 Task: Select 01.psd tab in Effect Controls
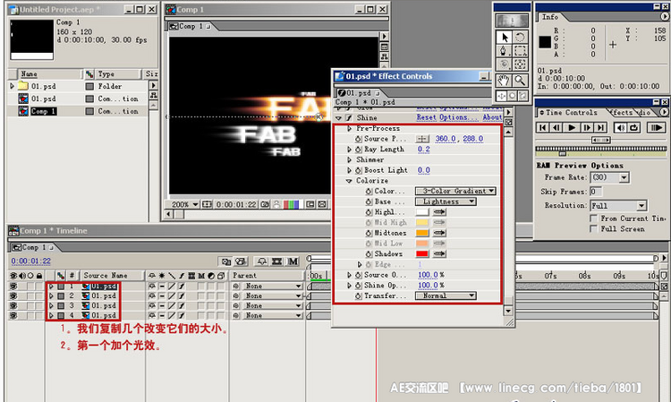359,93
